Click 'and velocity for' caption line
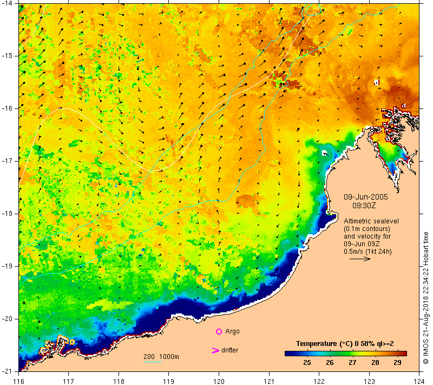This screenshot has height=385, width=433. point(368,236)
